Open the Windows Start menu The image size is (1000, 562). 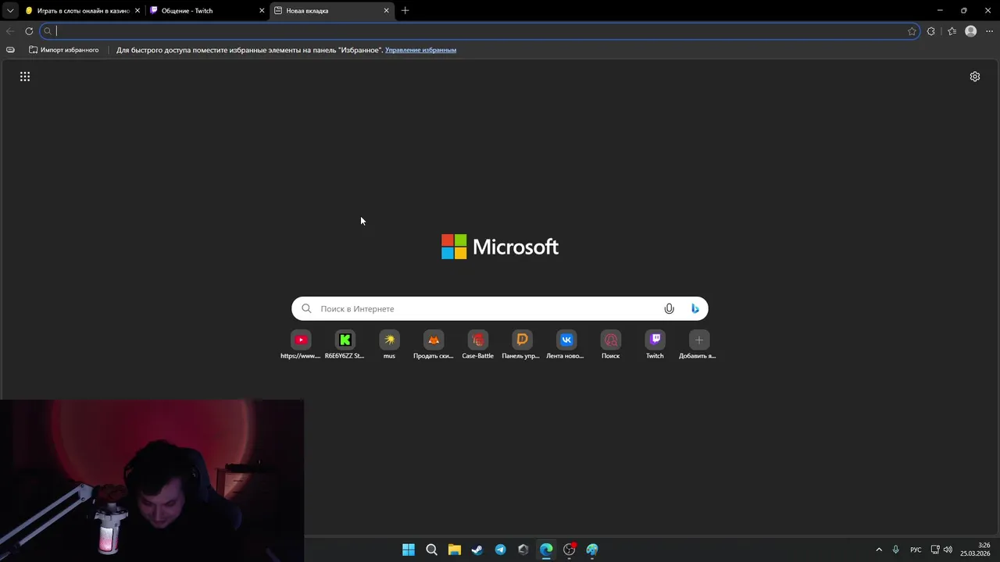coord(409,550)
